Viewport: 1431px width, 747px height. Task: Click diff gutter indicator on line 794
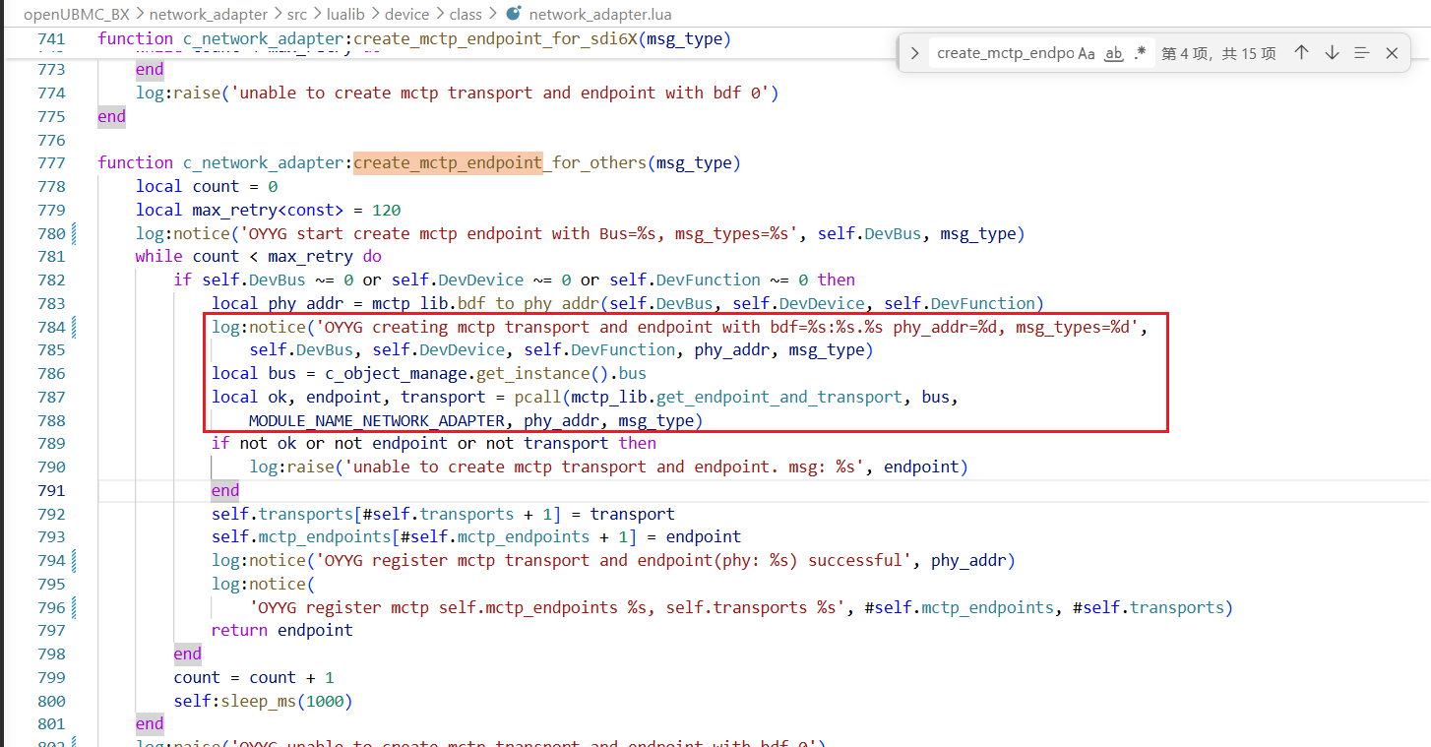coord(76,561)
